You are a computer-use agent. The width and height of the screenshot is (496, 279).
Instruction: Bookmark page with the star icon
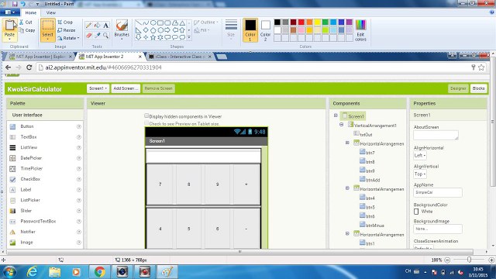click(x=481, y=67)
